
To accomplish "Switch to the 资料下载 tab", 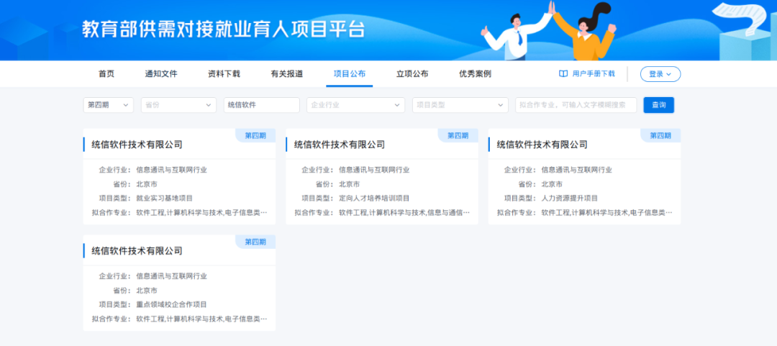I will click(224, 74).
